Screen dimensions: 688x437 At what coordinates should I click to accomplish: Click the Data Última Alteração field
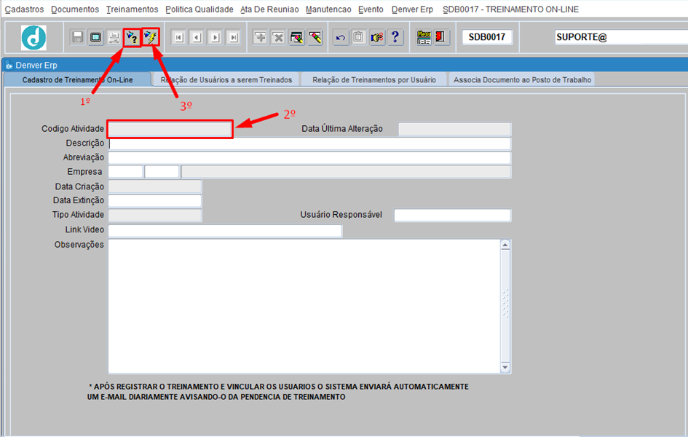pos(454,129)
